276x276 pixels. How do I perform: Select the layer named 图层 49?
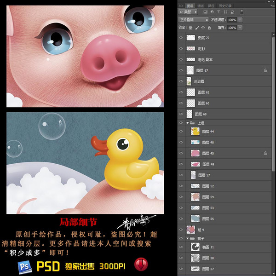pyautogui.click(x=224, y=164)
